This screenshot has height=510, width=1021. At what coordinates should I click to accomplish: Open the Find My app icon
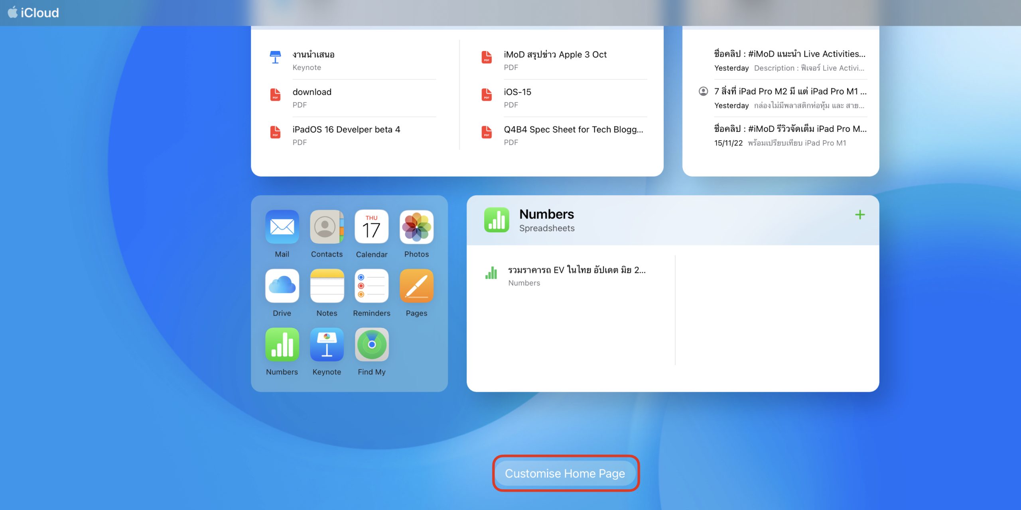[371, 345]
